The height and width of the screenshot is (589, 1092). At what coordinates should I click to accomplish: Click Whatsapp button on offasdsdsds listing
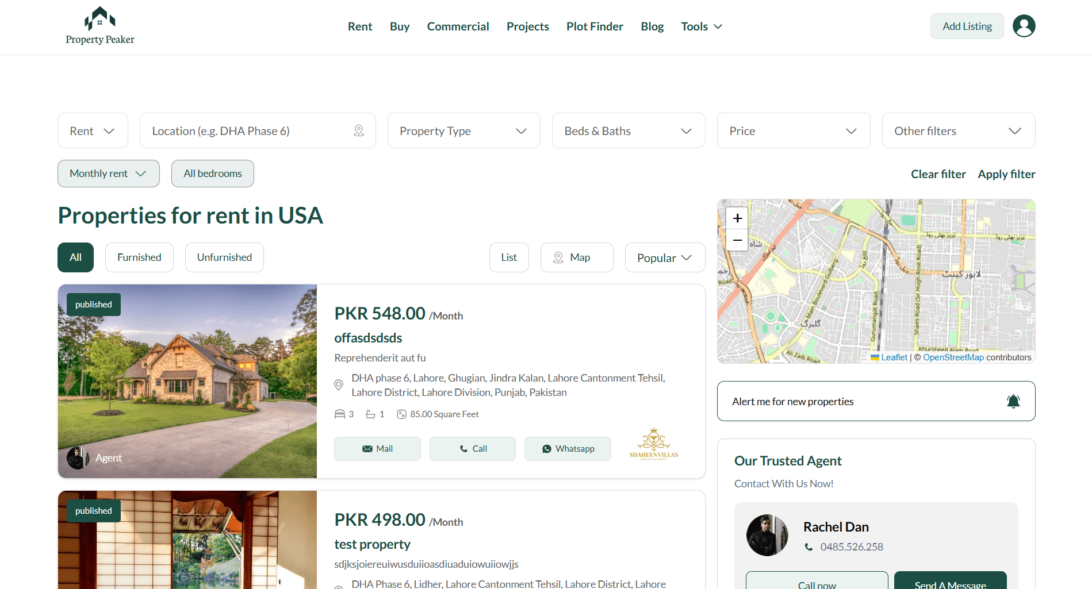point(568,449)
